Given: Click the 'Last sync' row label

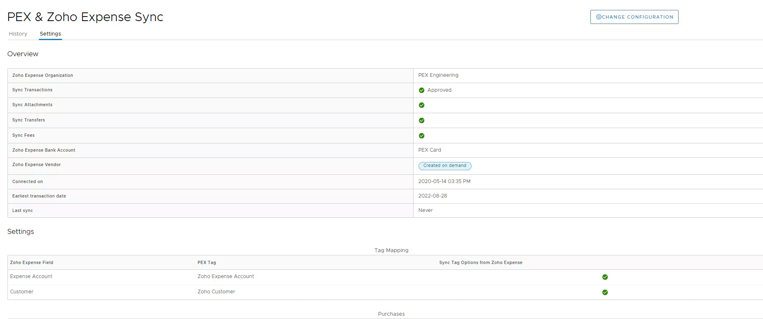Looking at the screenshot, I should click(x=22, y=211).
